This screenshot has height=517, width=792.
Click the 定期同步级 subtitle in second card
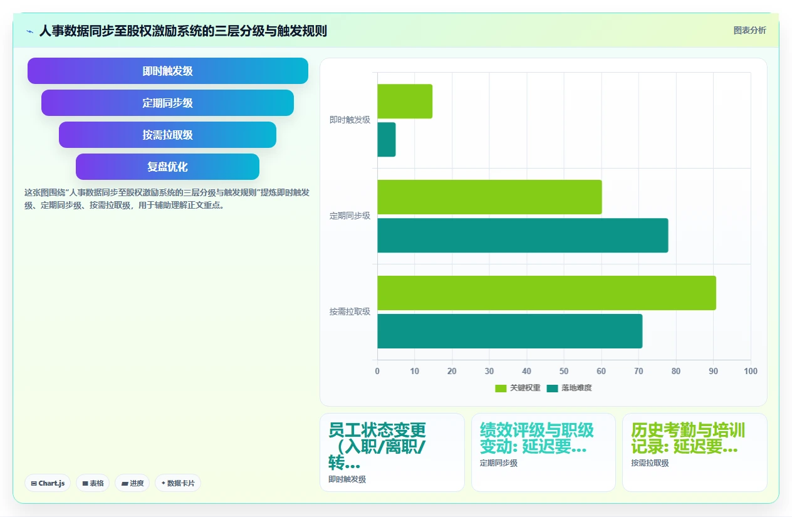tap(499, 463)
